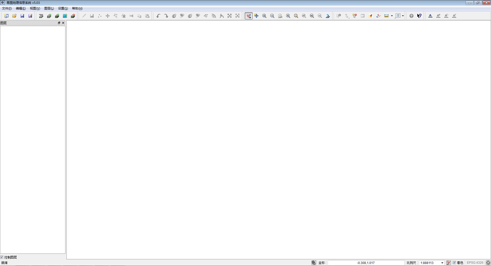Click the Zoom Next forward-arrow magnifier

click(320, 16)
